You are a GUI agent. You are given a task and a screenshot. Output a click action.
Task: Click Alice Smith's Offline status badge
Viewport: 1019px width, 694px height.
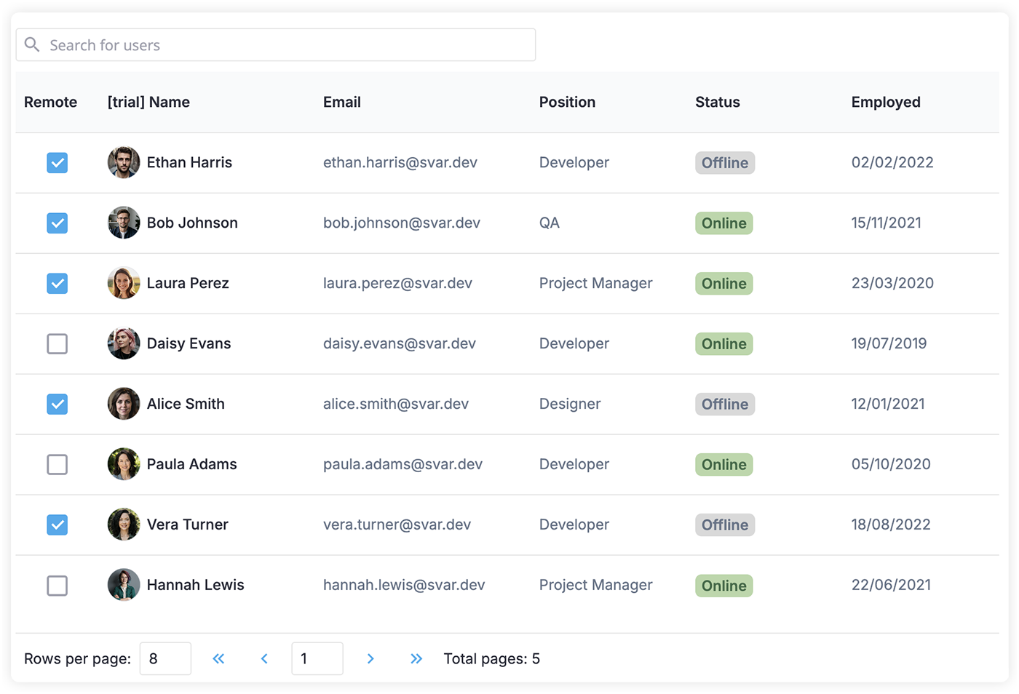725,404
